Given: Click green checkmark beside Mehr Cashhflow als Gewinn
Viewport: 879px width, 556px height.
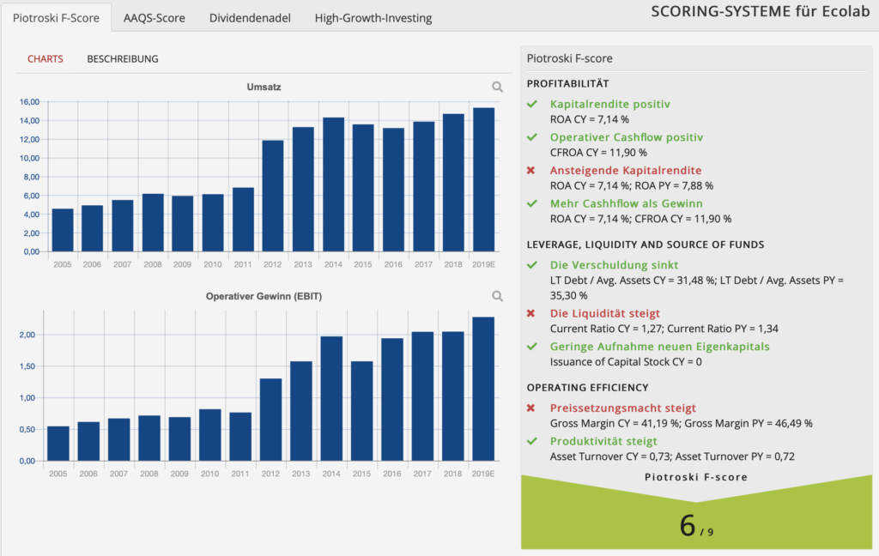Looking at the screenshot, I should (532, 202).
